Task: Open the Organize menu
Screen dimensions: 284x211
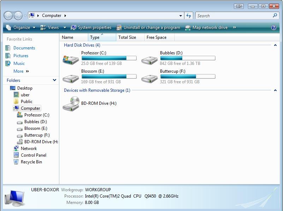Action: click(21, 28)
